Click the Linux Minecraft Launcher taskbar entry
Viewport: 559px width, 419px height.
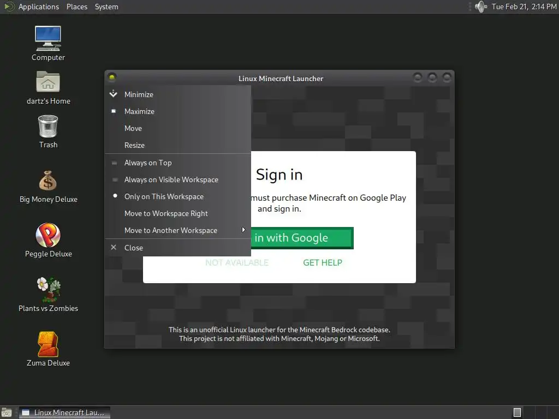[x=64, y=412]
